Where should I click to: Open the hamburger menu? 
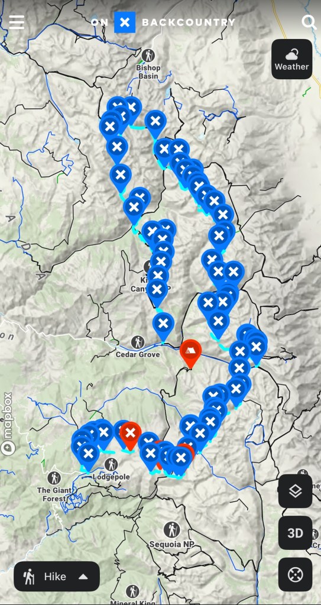coord(17,22)
